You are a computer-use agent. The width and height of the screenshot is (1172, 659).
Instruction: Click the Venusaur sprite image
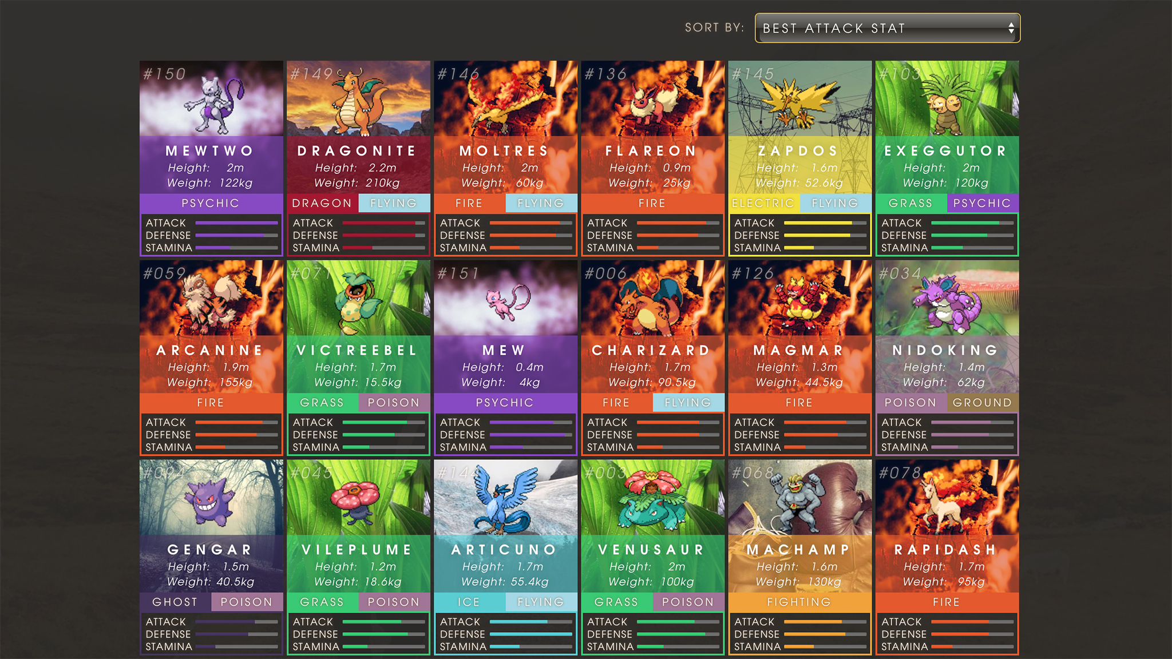pyautogui.click(x=652, y=501)
